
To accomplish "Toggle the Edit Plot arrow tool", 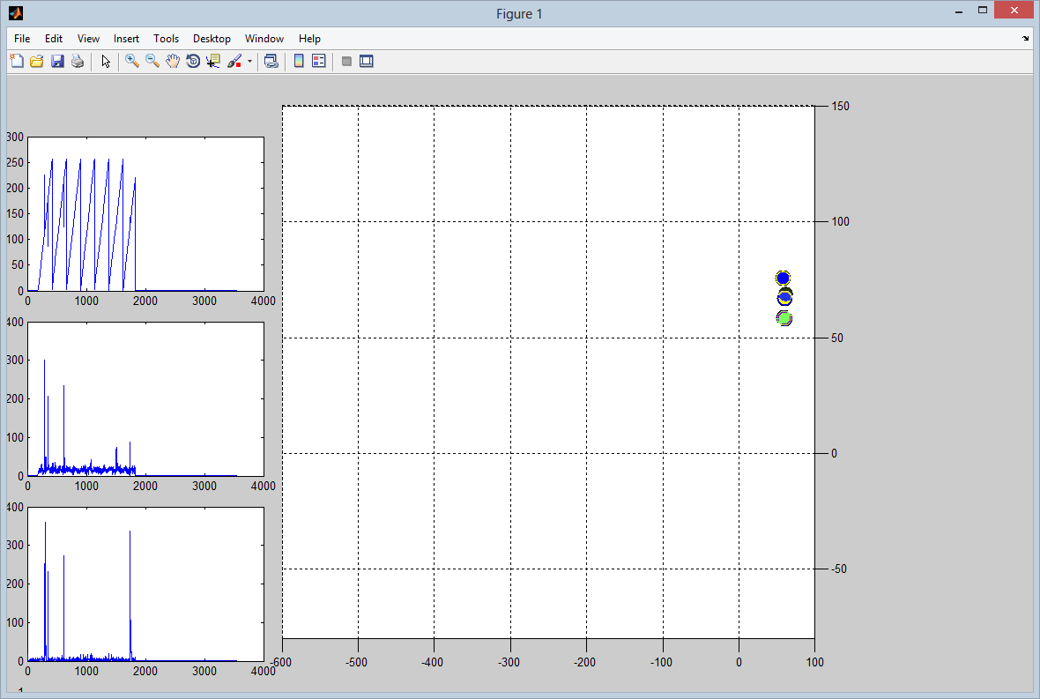I will coord(106,61).
